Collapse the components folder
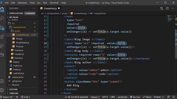 (x=19, y=27)
